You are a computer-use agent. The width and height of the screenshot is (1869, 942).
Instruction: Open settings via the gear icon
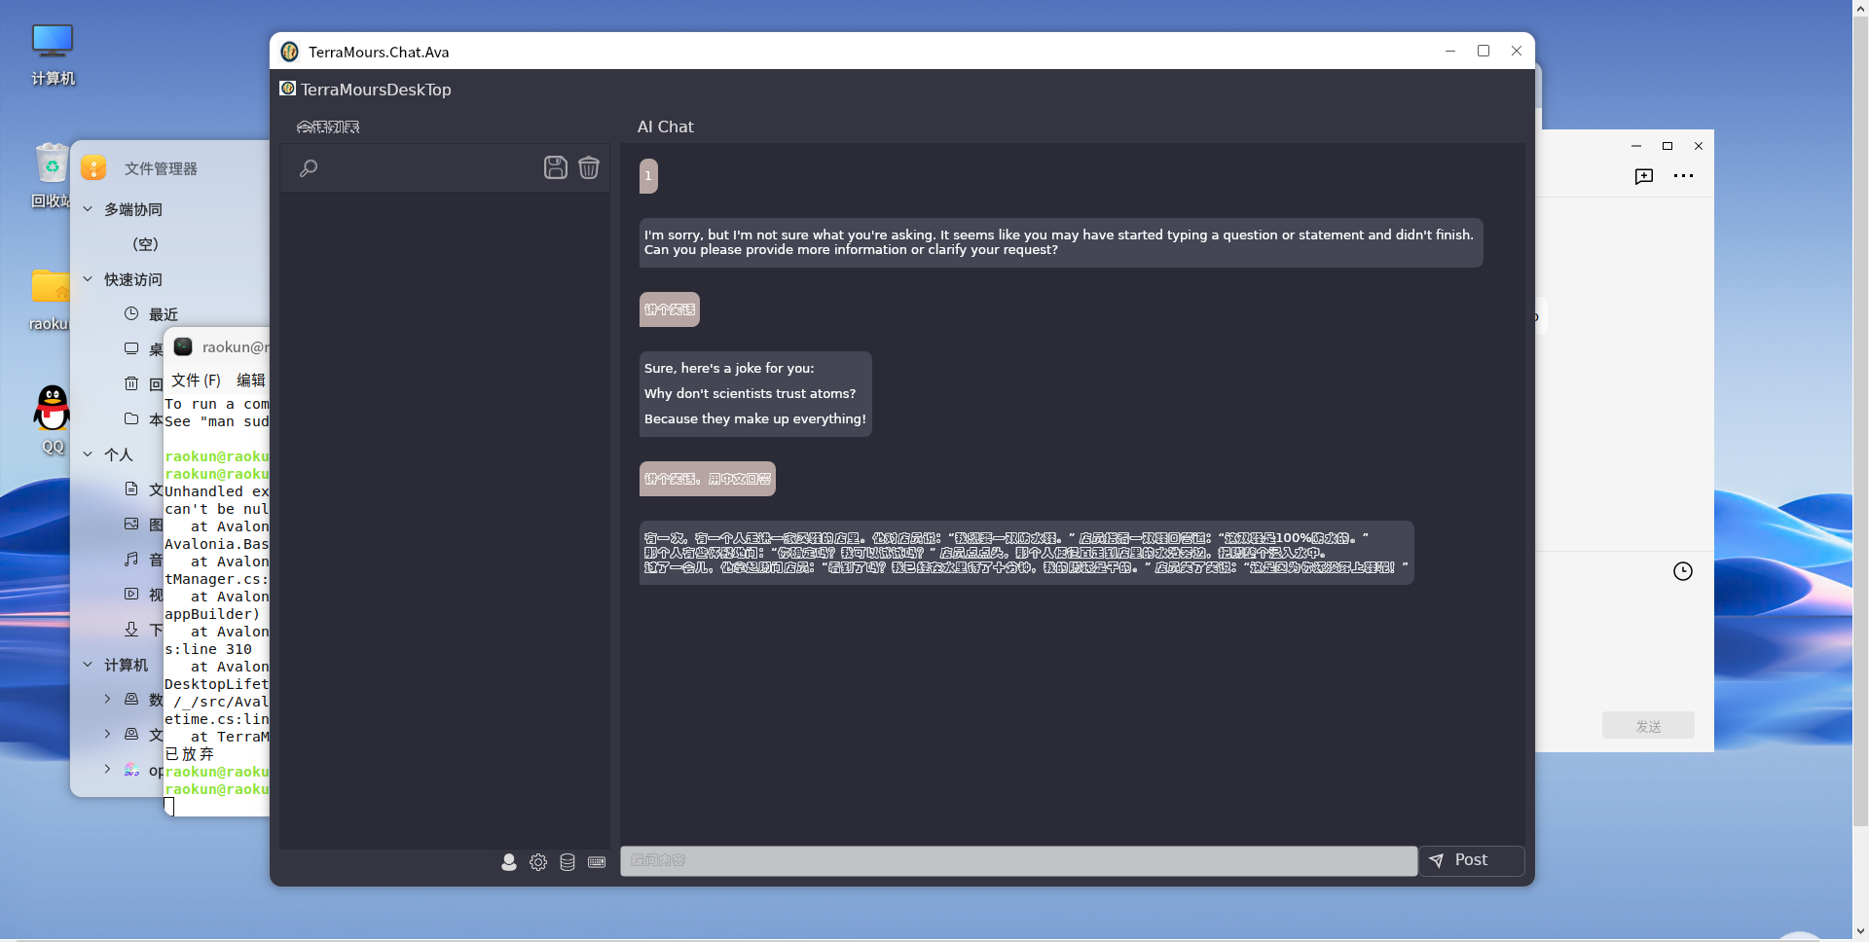(x=538, y=862)
